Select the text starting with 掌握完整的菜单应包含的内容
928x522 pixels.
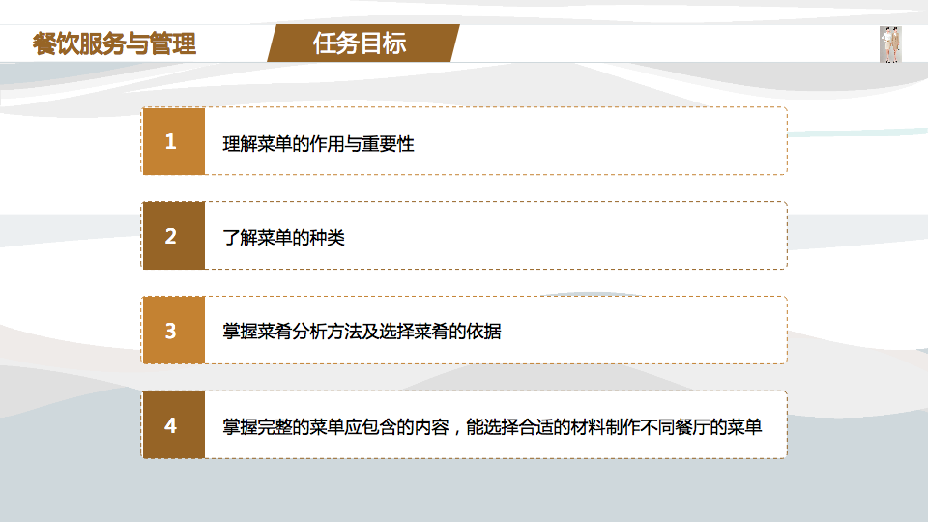tap(492, 426)
